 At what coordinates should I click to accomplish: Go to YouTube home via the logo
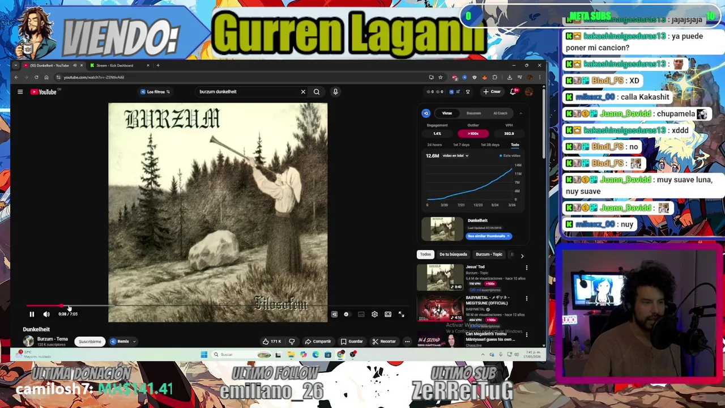coord(44,92)
